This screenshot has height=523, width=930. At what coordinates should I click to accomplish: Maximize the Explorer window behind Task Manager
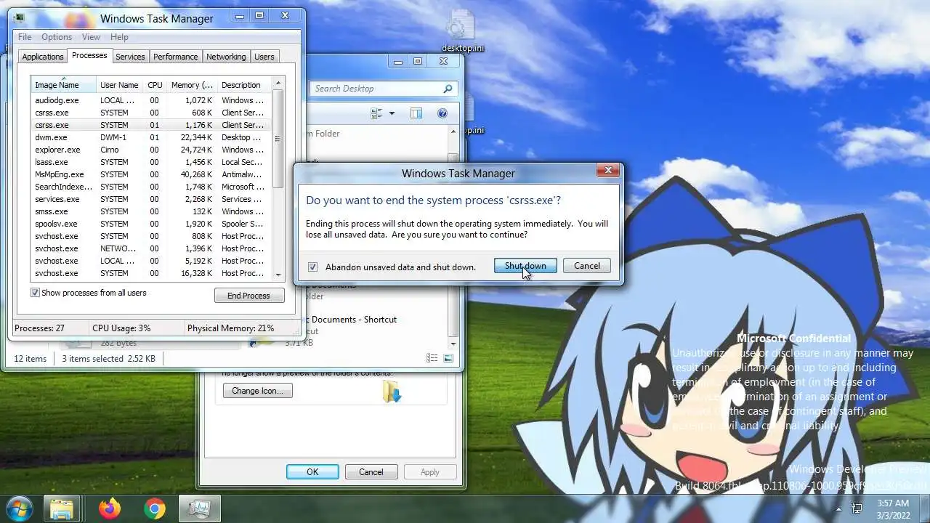[x=418, y=62]
